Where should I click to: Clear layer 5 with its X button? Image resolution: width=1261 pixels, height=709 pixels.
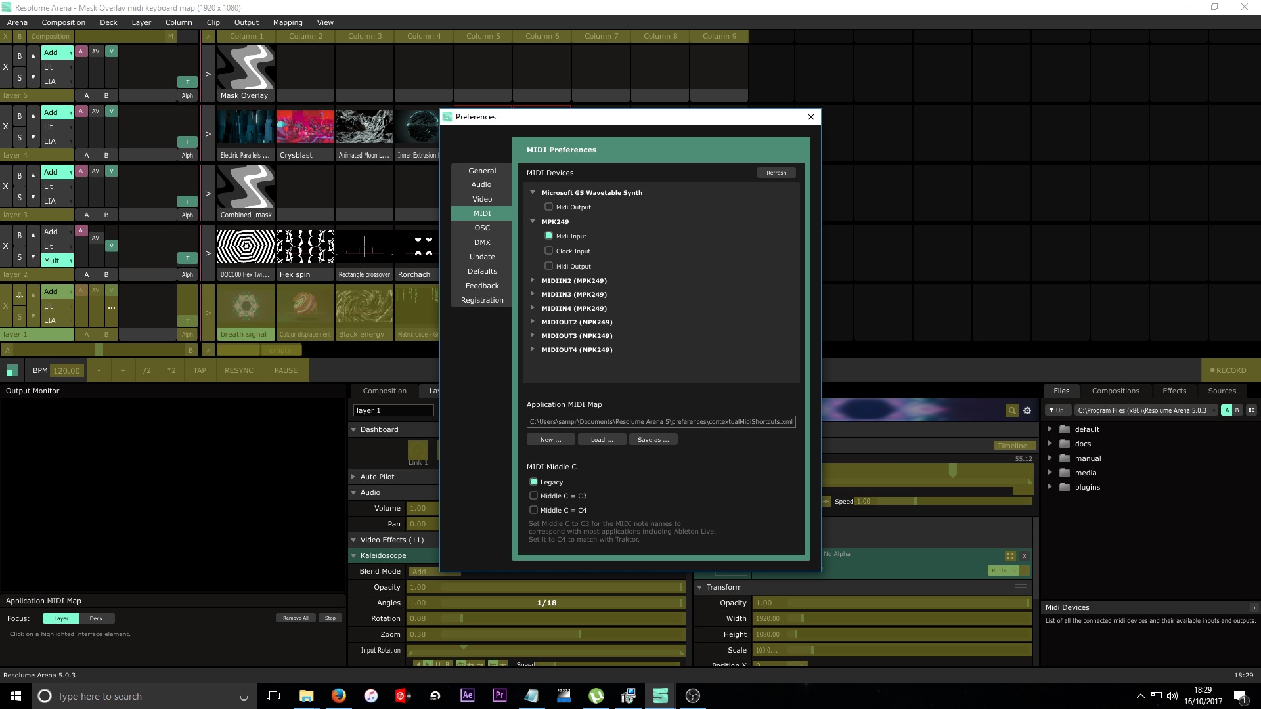[6, 67]
